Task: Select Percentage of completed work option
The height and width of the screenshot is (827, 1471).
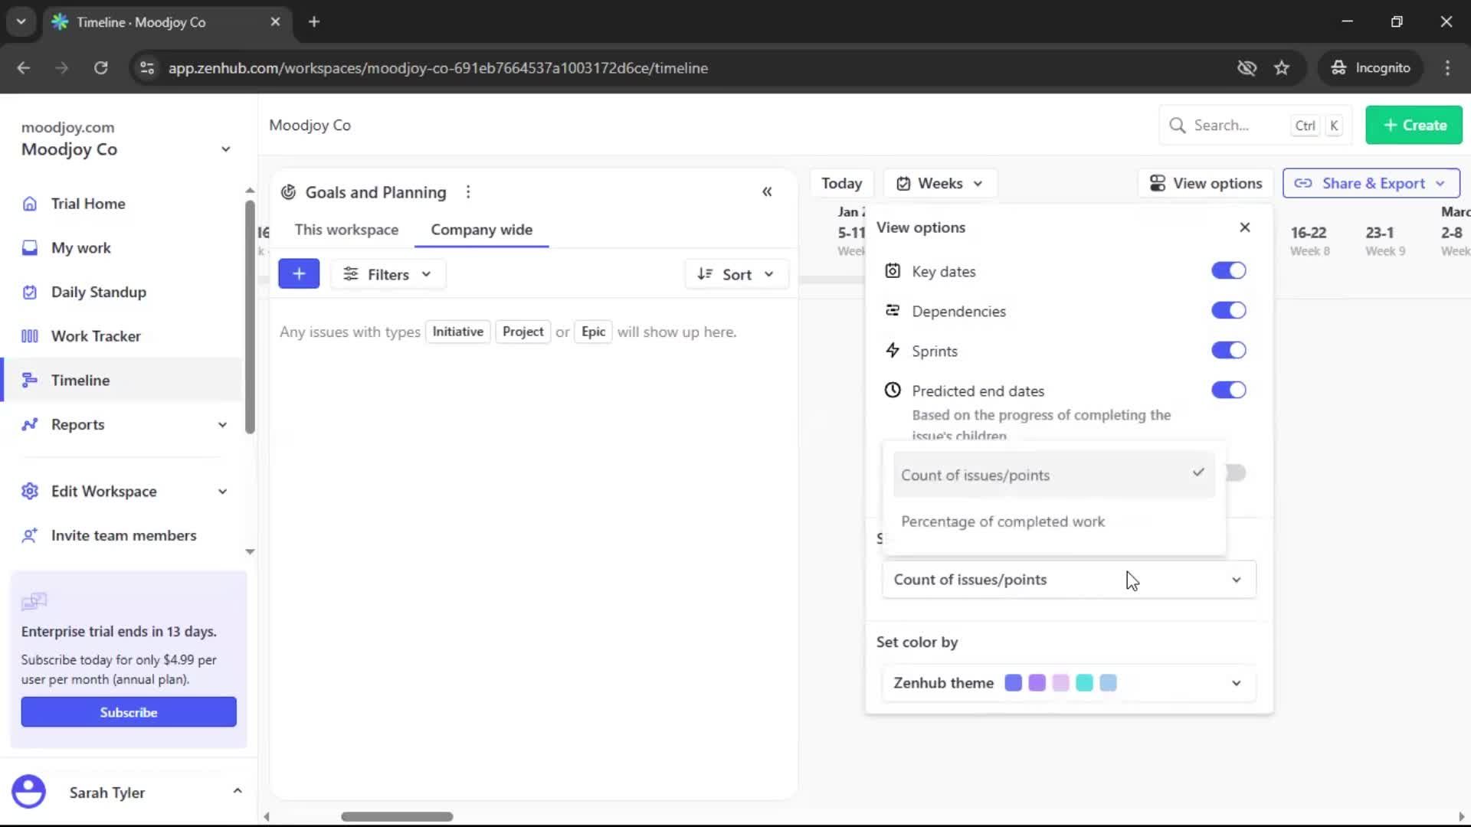Action: (1004, 521)
